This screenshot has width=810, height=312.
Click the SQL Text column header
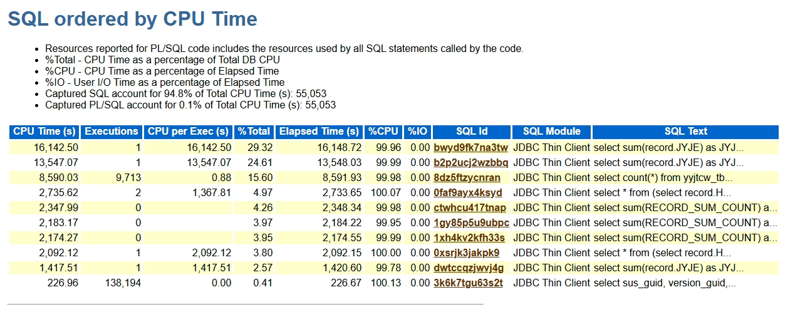[x=685, y=132]
